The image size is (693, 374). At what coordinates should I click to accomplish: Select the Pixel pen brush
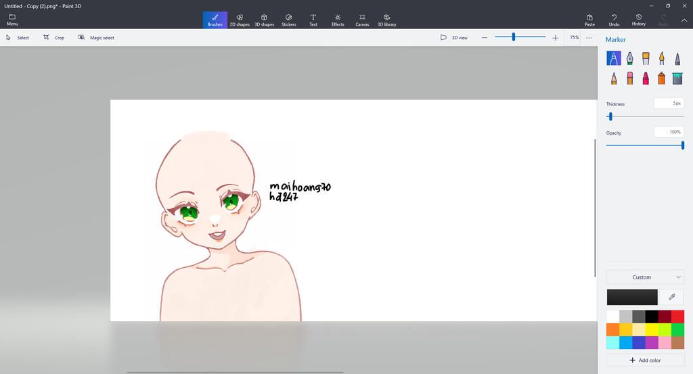677,58
